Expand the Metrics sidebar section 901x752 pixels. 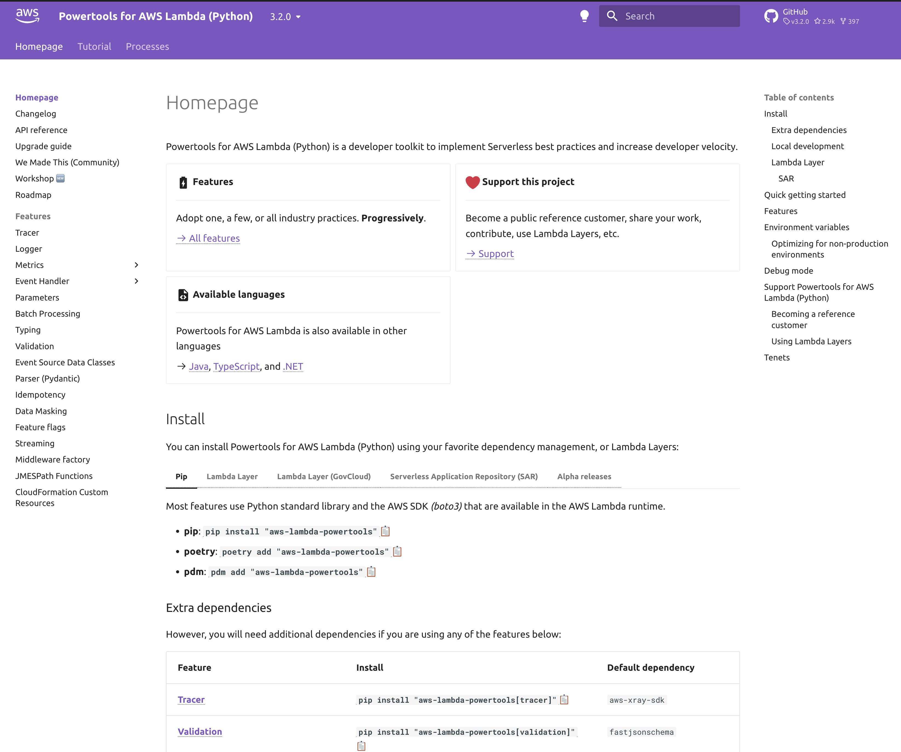(x=136, y=265)
